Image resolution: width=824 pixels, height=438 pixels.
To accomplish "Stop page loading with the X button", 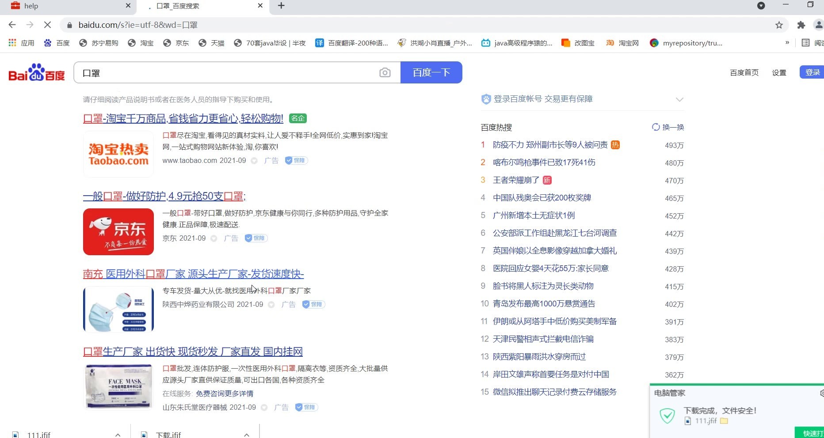I will [x=47, y=25].
